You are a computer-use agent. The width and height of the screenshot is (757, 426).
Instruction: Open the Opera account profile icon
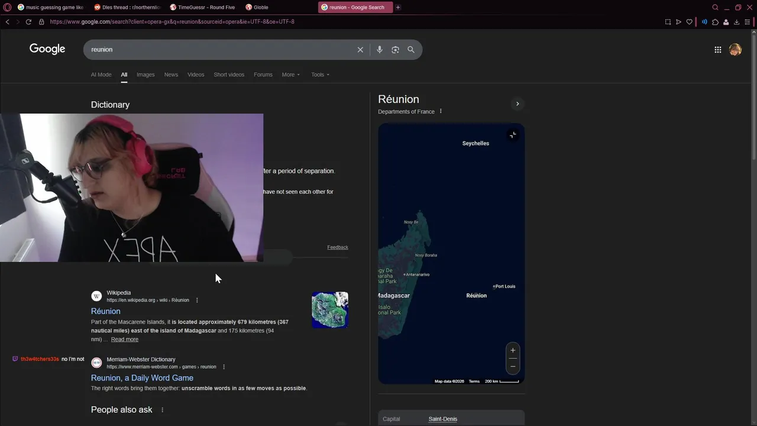[x=726, y=22]
